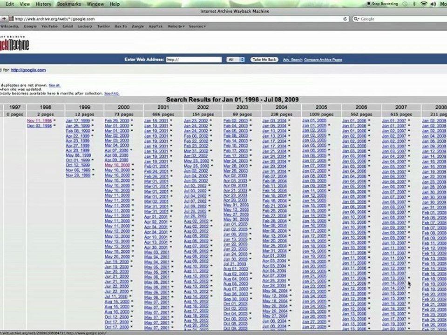Open the Feb 06, 2002 snapshot
The height and width of the screenshot is (335, 447).
(x=196, y=136)
